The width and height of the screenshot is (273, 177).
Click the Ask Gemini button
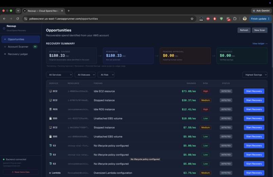261,11
